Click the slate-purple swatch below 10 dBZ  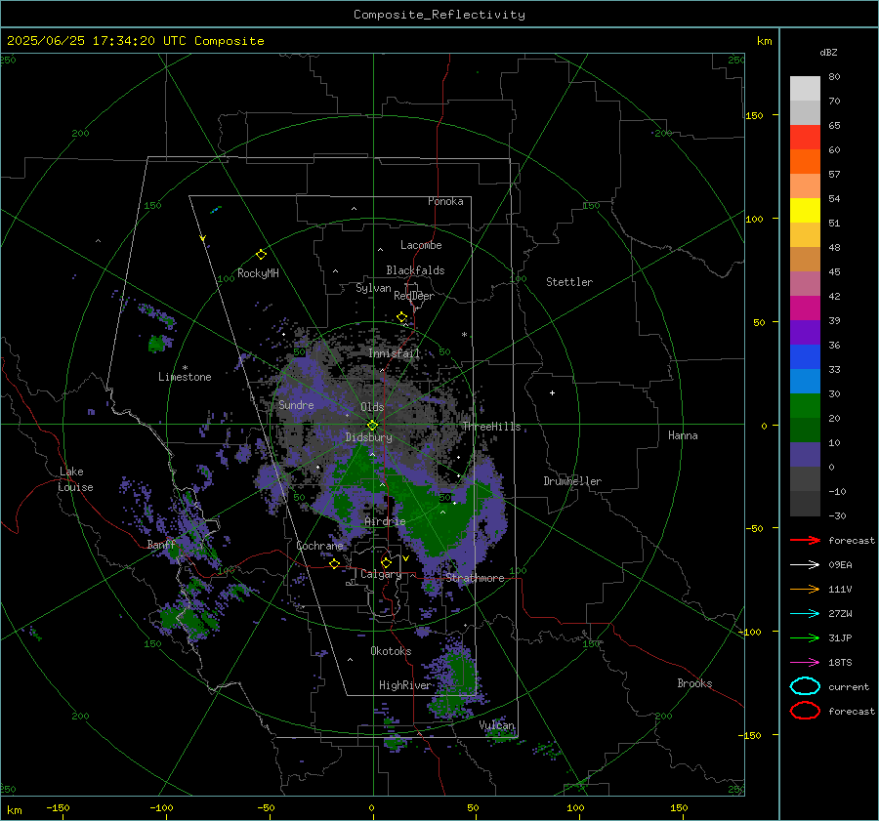point(805,455)
